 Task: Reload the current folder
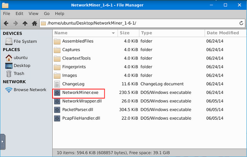coord(241,23)
